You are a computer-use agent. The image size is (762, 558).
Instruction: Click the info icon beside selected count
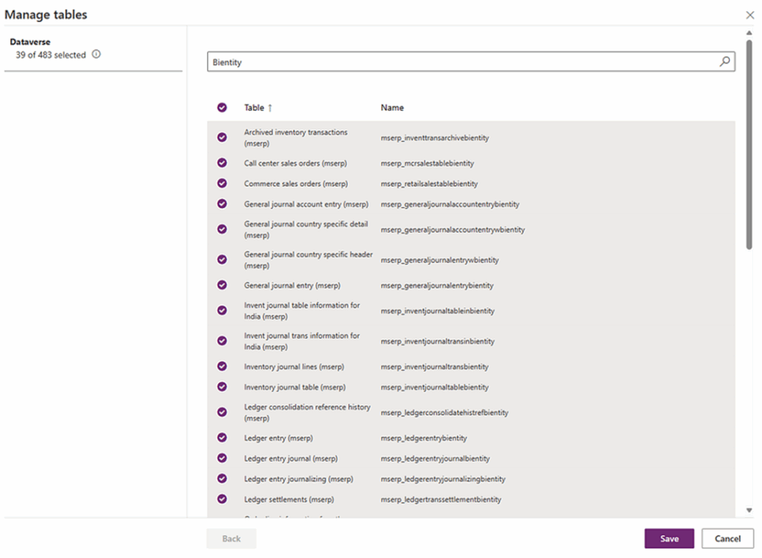tap(96, 54)
